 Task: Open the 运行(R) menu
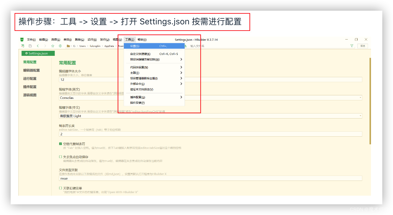[92, 39]
